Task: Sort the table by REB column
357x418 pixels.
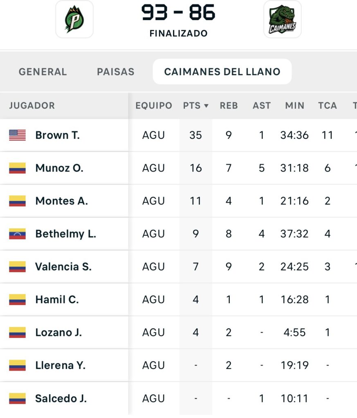Action: coord(229,106)
